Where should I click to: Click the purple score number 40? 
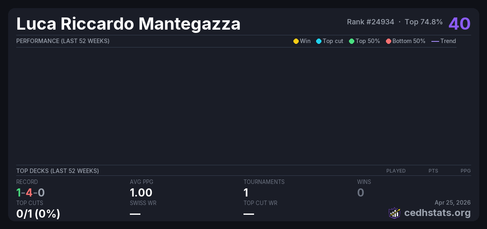pos(459,24)
